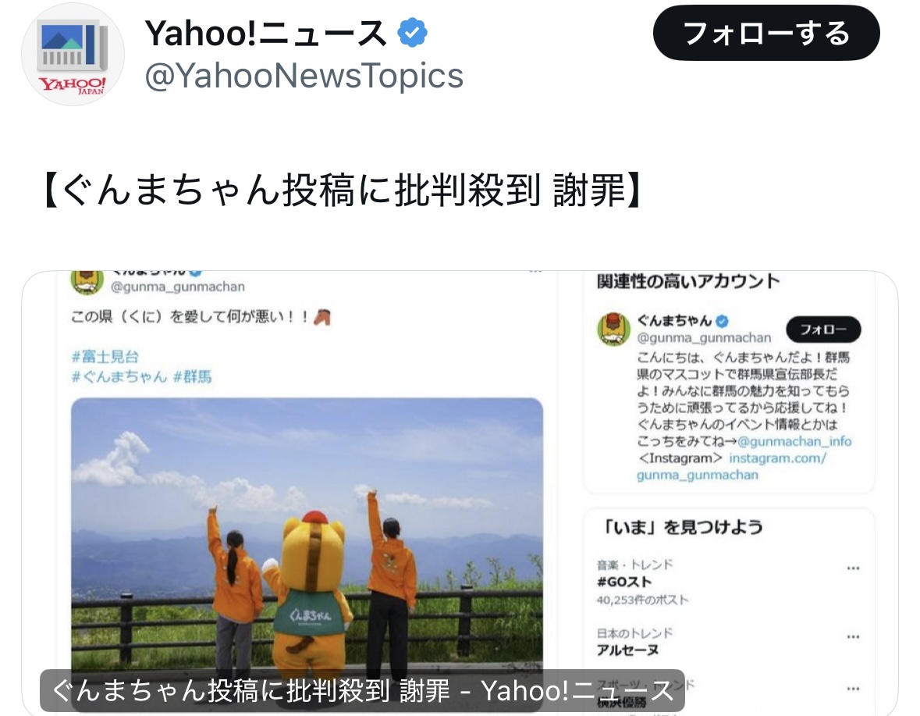Click the Yahoo!ニュース account name
Viewport: 920px width, 716px height.
coord(266,33)
